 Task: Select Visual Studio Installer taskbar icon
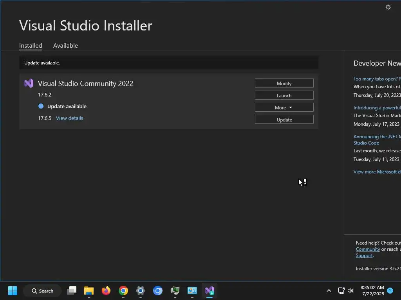click(x=210, y=291)
